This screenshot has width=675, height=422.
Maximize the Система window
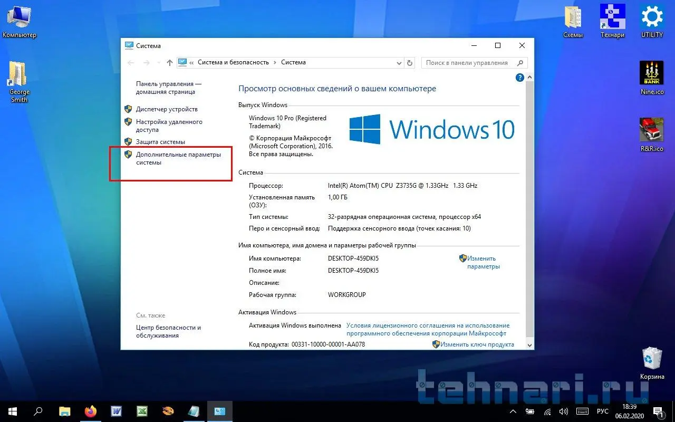click(x=497, y=46)
